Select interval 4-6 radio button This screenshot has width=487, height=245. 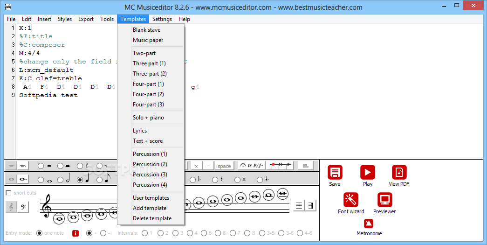[300, 233]
